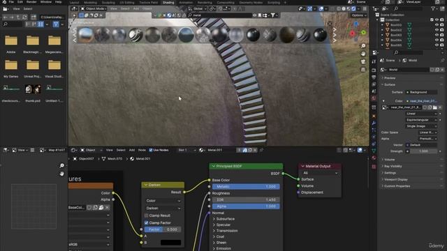Screen dimensions: 447x251
Task: Open the Single Image source dropdown
Action: point(421,126)
